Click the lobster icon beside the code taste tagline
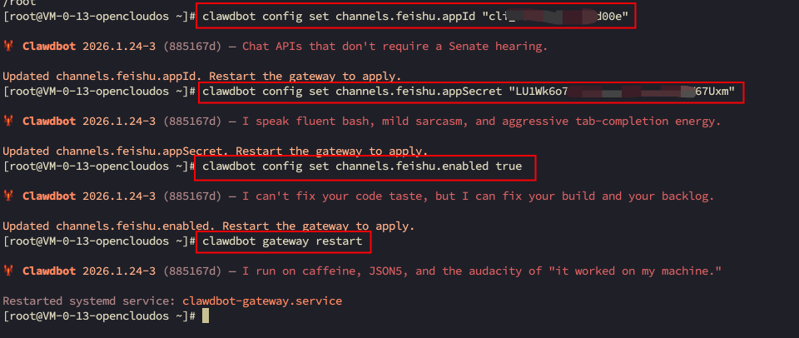Image resolution: width=799 pixels, height=338 pixels. pyautogui.click(x=9, y=196)
